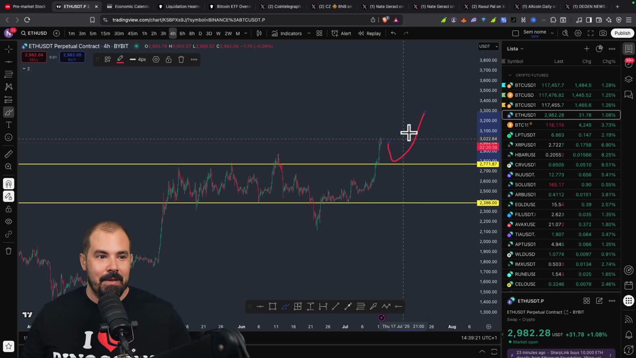Collapse the indicator legend expander labeled 2
The width and height of the screenshot is (636, 358).
coord(26,69)
